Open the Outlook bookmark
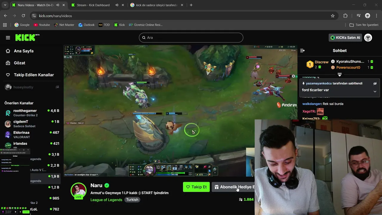The height and width of the screenshot is (215, 382). (86, 25)
